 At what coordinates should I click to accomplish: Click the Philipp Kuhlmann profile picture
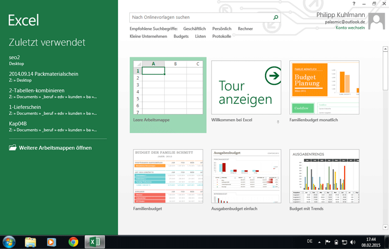coord(376,21)
